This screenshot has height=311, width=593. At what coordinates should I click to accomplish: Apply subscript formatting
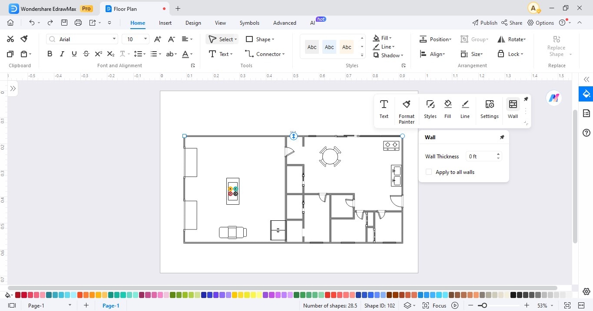(x=111, y=54)
